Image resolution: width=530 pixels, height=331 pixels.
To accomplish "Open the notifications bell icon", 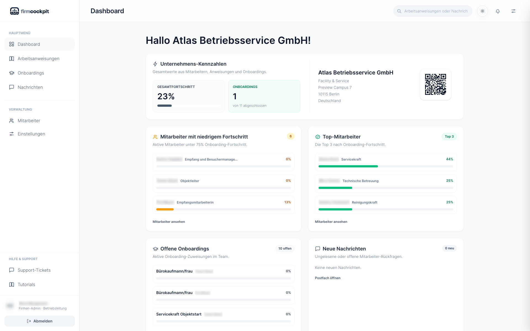I will click(x=498, y=11).
